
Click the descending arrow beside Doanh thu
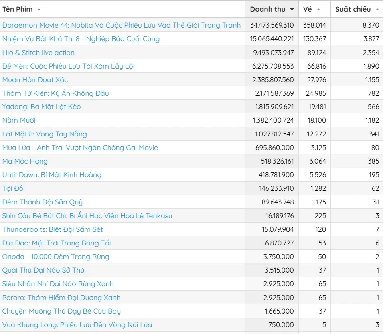click(x=292, y=9)
